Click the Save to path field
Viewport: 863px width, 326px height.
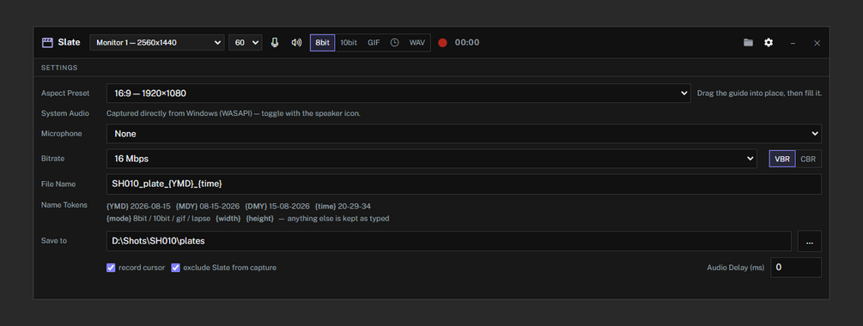click(x=448, y=241)
